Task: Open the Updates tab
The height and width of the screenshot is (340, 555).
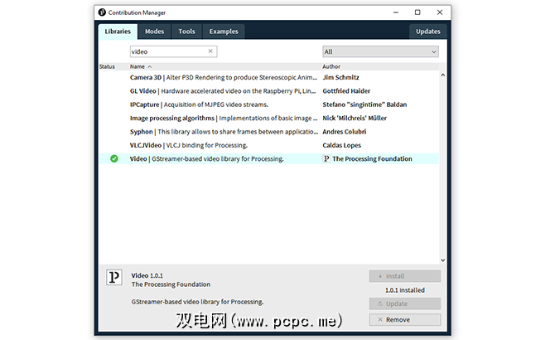Action: (x=428, y=32)
